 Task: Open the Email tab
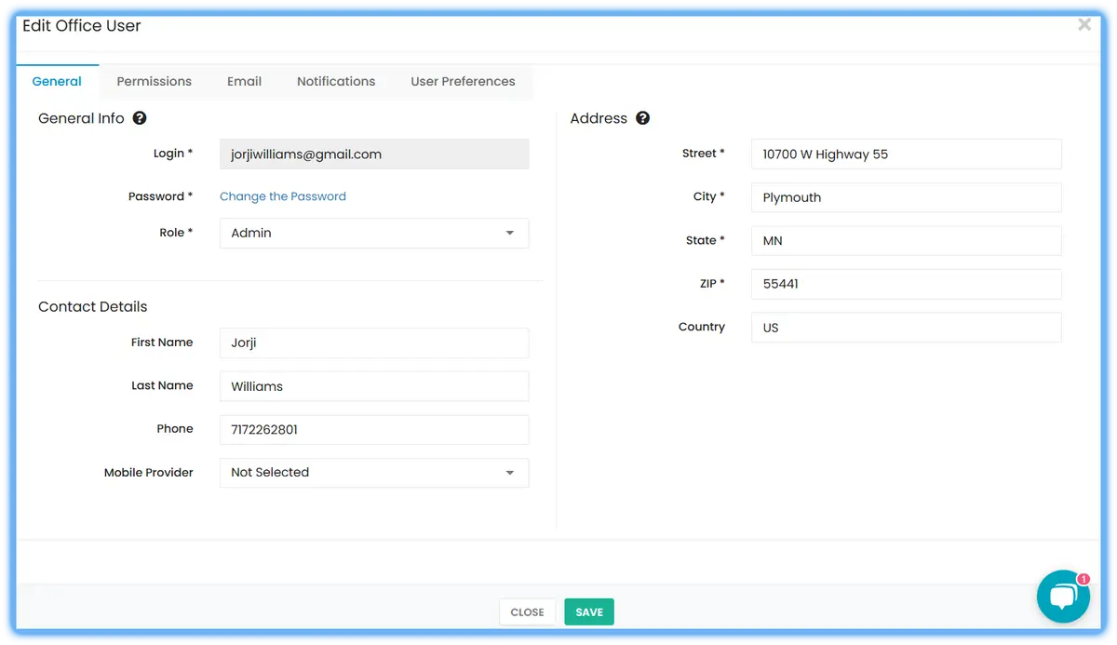[244, 82]
